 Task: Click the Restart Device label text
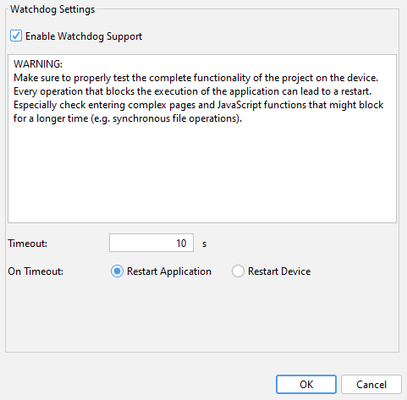(x=279, y=271)
